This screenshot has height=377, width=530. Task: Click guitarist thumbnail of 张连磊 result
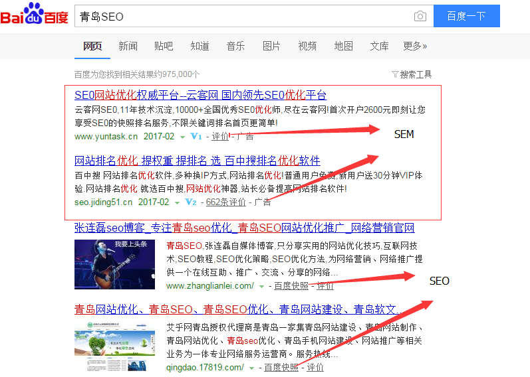114,264
